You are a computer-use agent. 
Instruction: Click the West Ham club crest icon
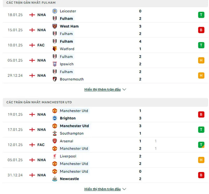55,26
